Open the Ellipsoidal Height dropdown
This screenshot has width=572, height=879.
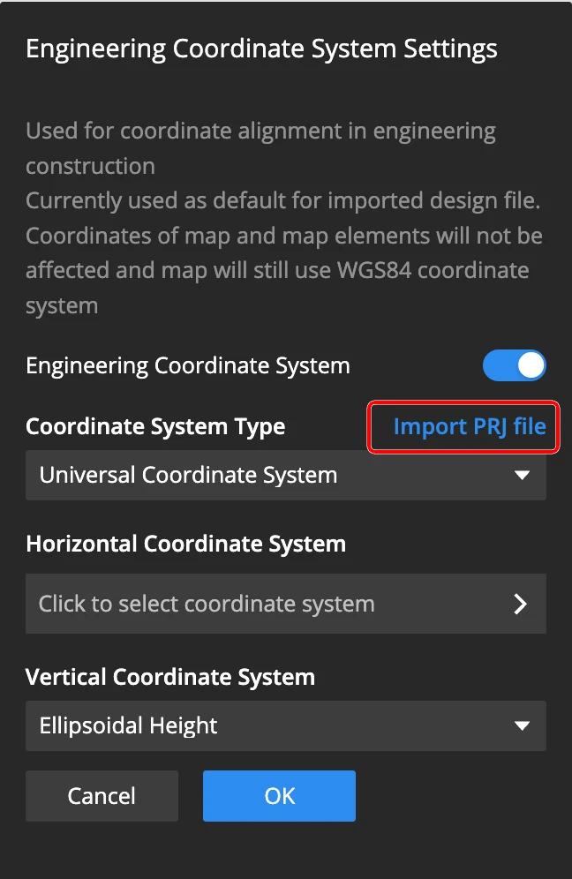tap(285, 726)
